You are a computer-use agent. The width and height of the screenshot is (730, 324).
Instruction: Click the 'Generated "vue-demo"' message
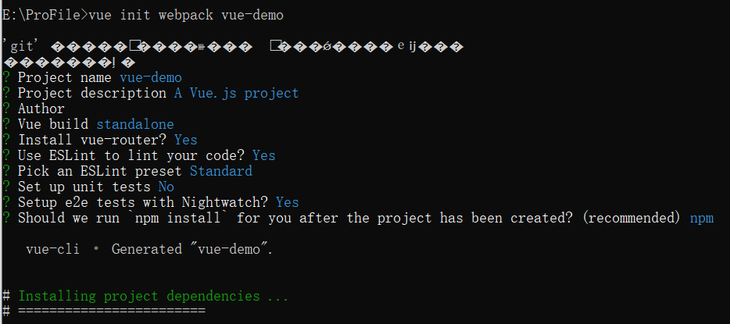click(192, 249)
